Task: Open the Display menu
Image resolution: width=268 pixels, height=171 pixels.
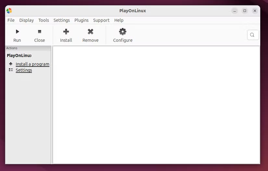Action: (26, 20)
